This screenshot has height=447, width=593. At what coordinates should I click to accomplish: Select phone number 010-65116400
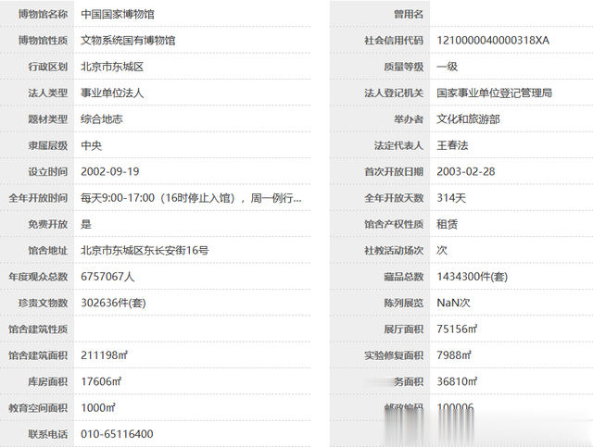click(118, 434)
